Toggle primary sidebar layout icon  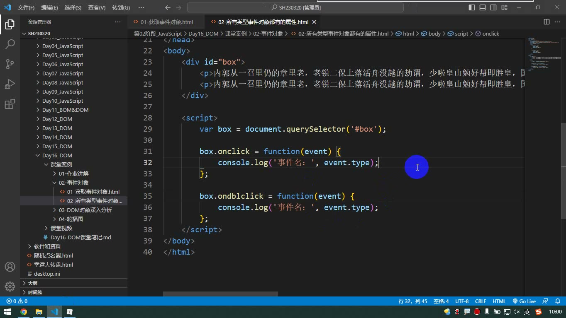pyautogui.click(x=472, y=7)
